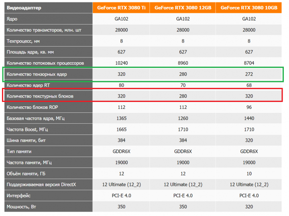Select the Частота Boost, МГц label

(27, 129)
